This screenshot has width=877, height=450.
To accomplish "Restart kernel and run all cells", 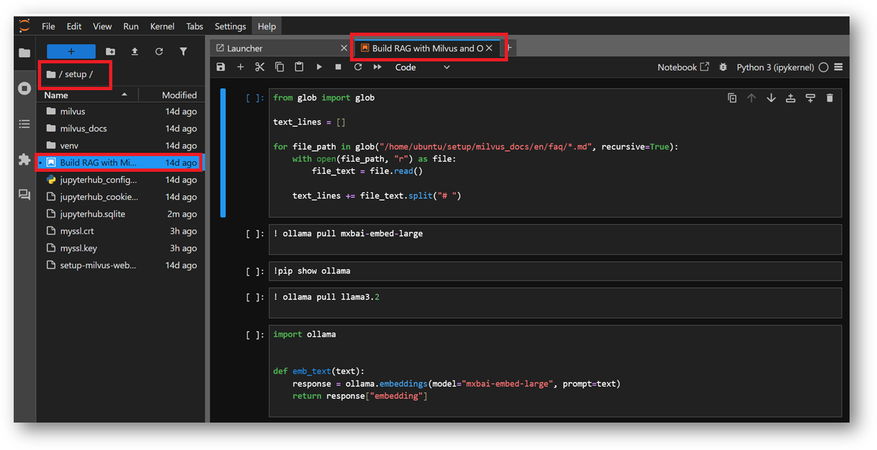I will pos(377,67).
